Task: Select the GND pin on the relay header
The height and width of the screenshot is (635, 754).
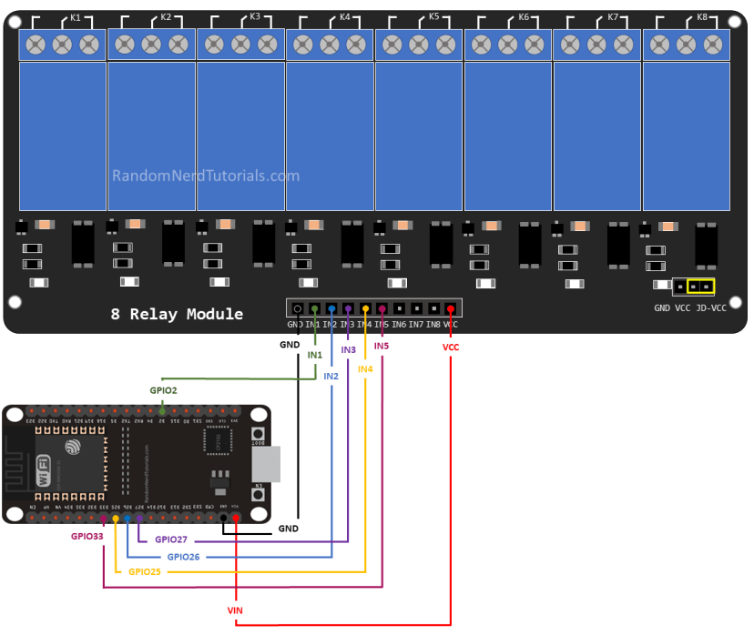Action: 297,308
